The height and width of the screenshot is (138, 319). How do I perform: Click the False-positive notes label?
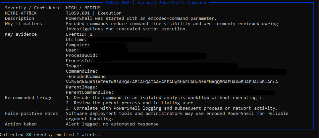point(31,114)
